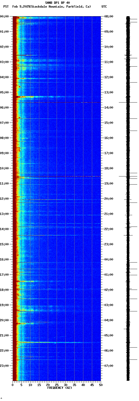Click the title text SMNB DP1 BP 40
The width and height of the screenshot is (139, 401).
(57, 3)
